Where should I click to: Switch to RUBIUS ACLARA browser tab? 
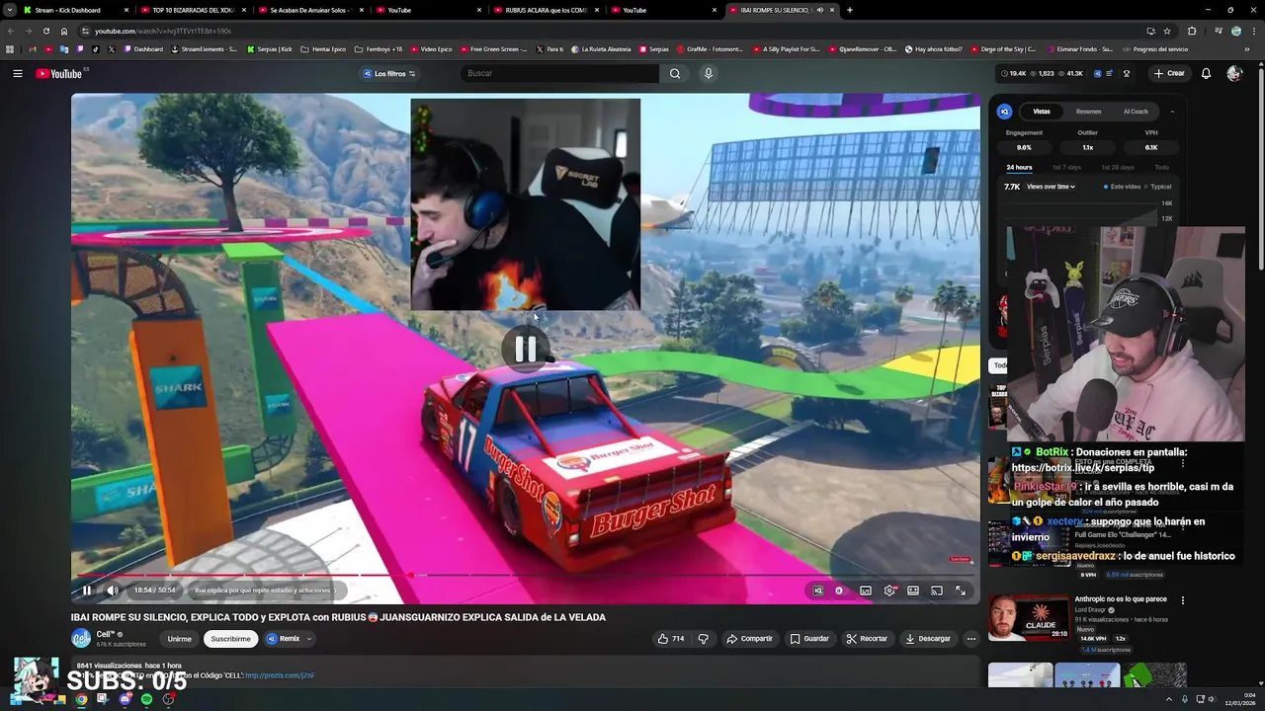[547, 10]
